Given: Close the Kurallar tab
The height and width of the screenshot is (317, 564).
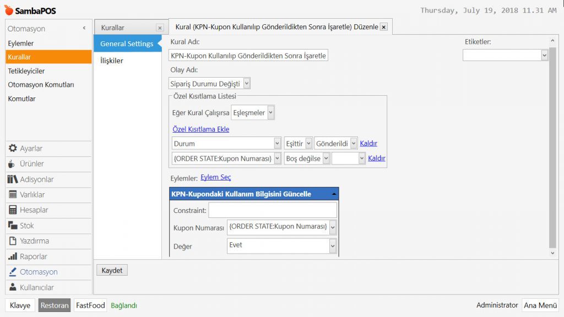Looking at the screenshot, I should 159,28.
